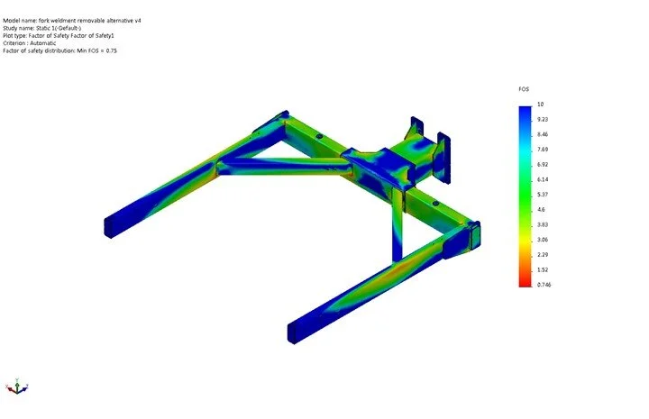
Task: Select the 'Model name: fork weldment removable alternative v4' text
Action: 72,21
